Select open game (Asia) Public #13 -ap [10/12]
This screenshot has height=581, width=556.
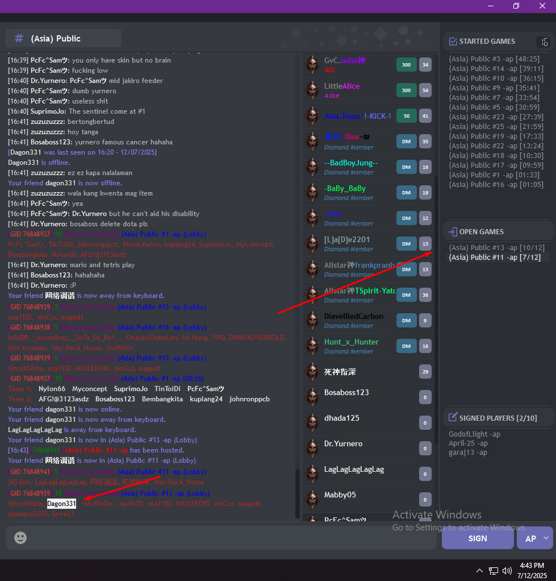pyautogui.click(x=496, y=247)
